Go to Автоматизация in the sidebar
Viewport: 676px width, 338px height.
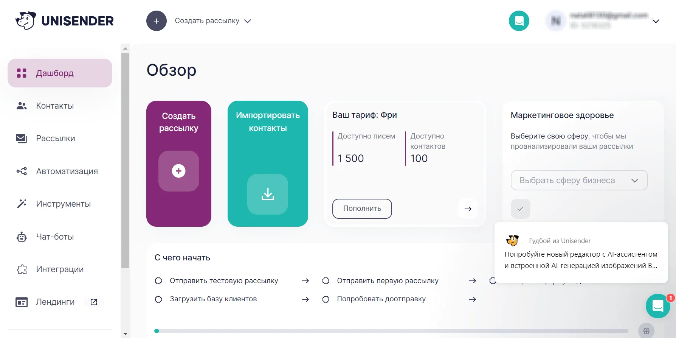coord(67,171)
